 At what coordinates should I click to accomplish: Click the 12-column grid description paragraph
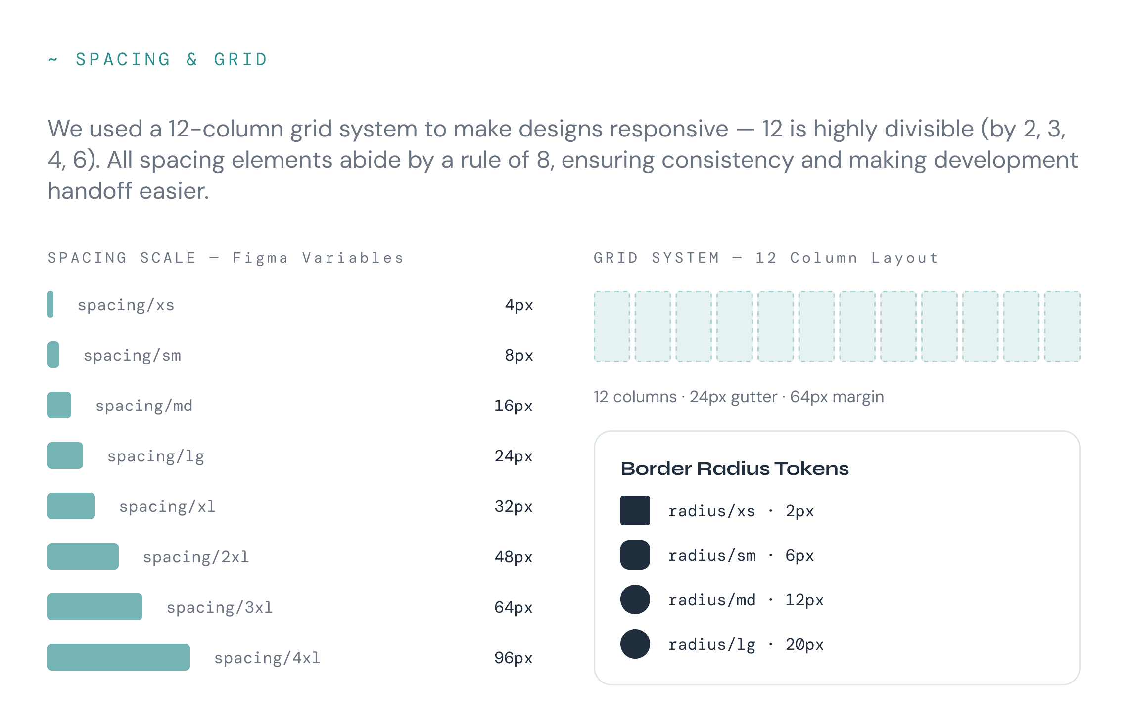click(x=563, y=160)
